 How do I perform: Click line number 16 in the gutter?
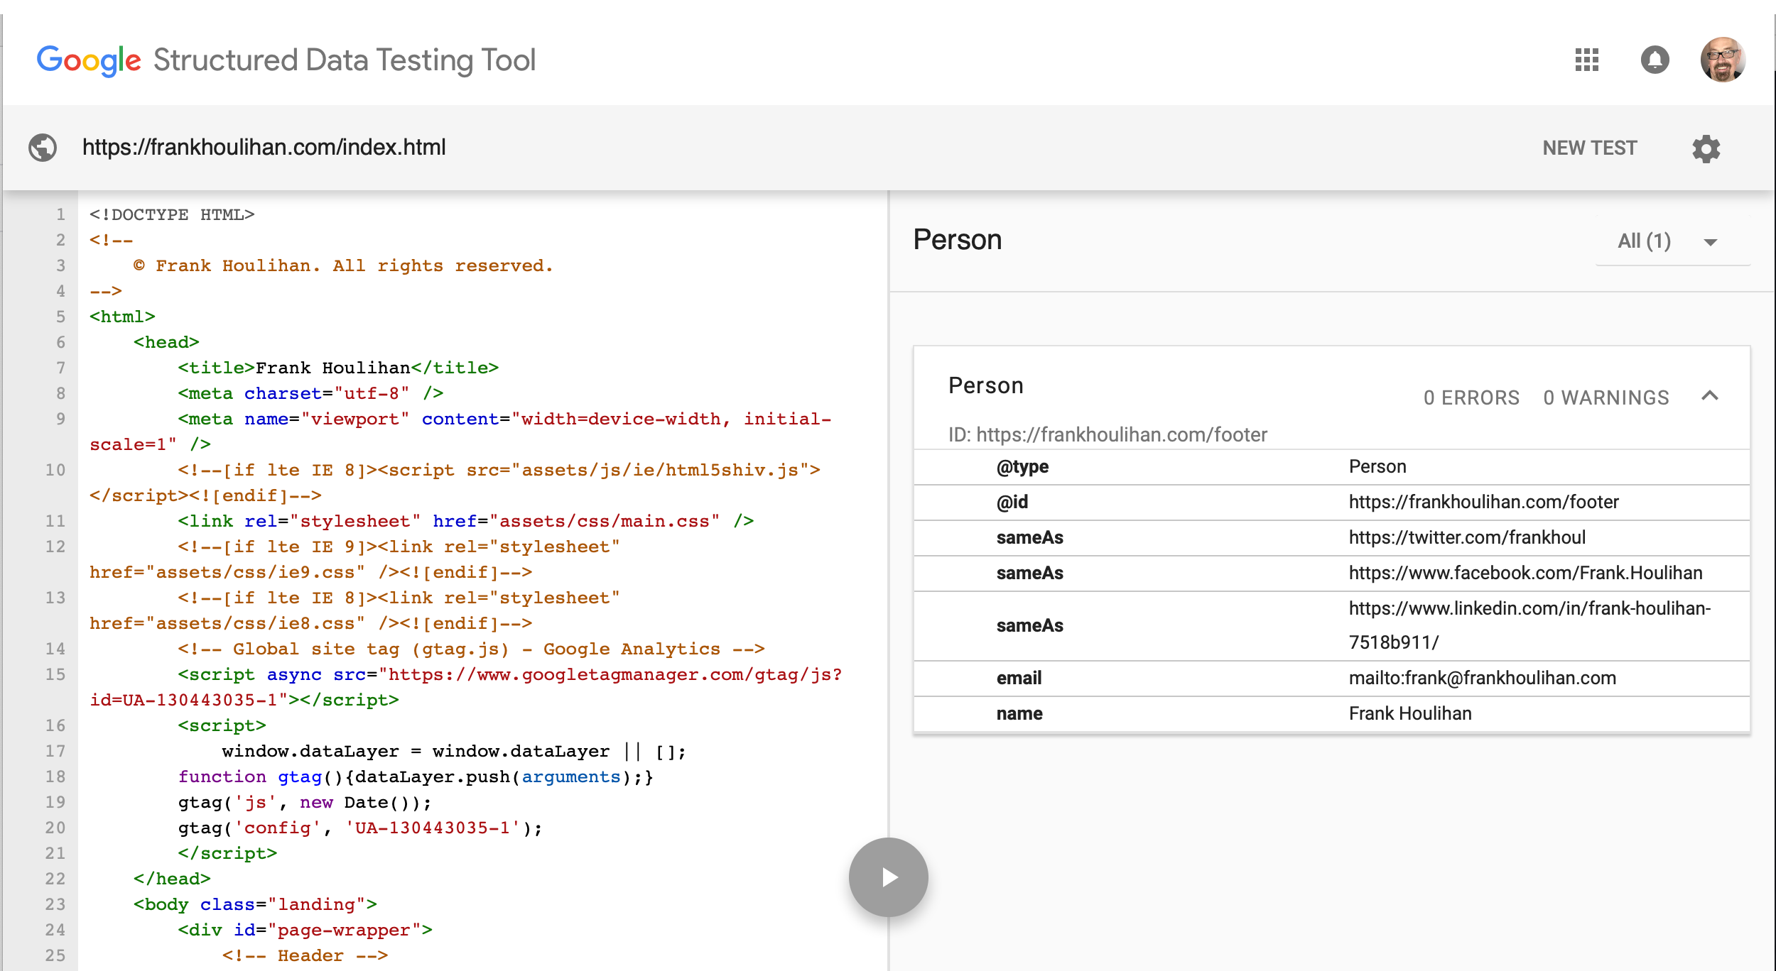[x=55, y=725]
